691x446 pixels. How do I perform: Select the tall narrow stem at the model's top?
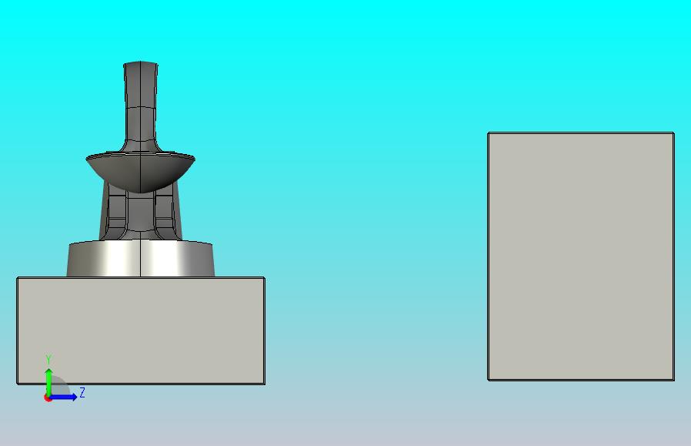click(141, 106)
